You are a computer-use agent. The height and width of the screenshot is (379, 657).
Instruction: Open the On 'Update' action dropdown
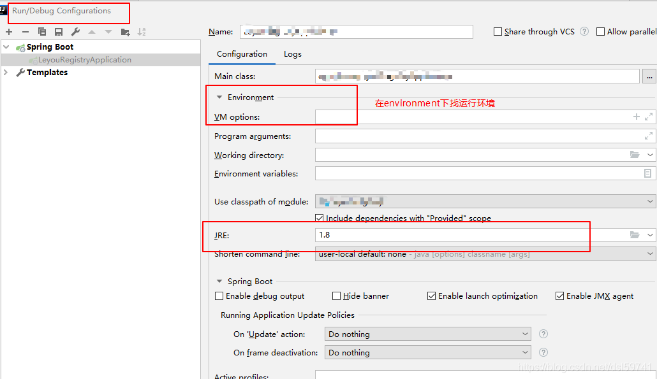pyautogui.click(x=427, y=334)
